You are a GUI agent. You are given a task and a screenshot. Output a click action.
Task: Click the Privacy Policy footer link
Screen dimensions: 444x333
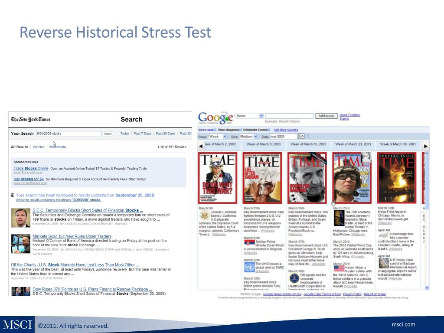[352, 294]
